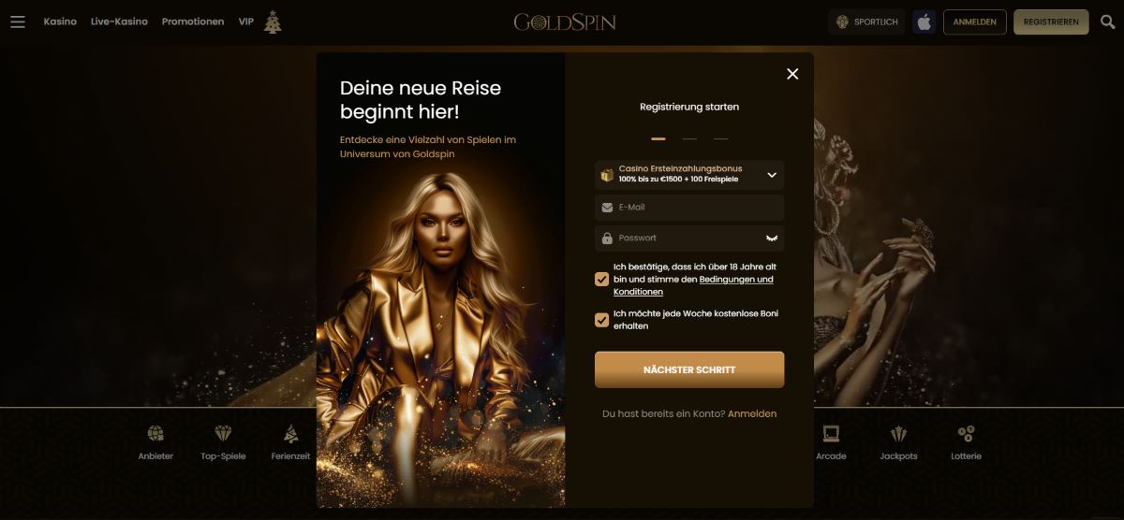Select the Top-Spiele diamond icon
Image resolution: width=1124 pixels, height=520 pixels.
(223, 433)
